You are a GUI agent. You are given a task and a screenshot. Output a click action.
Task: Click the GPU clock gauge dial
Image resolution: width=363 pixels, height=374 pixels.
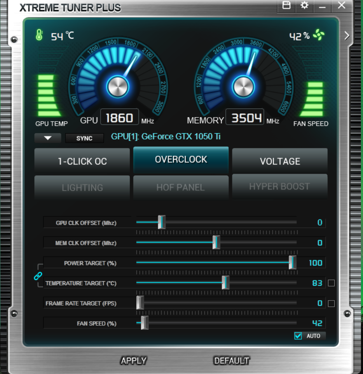[x=118, y=86]
